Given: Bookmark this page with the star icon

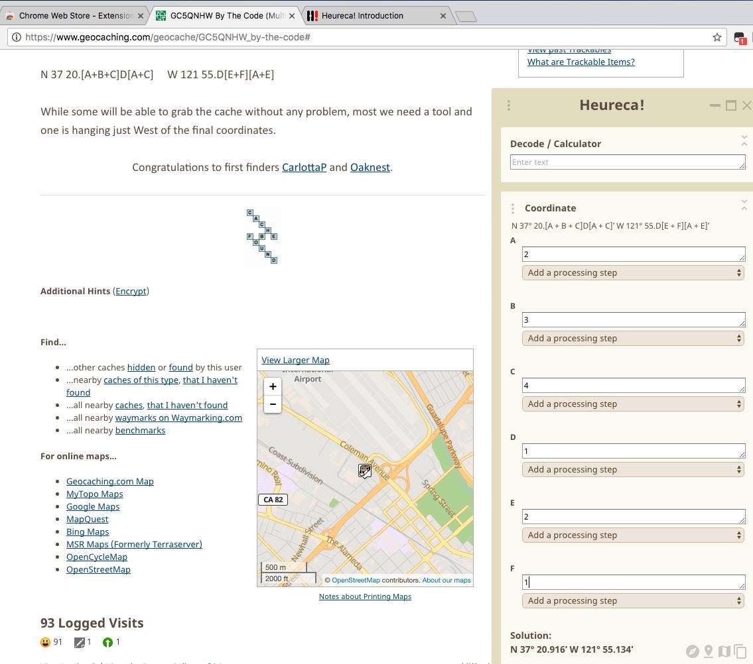Looking at the screenshot, I should point(717,37).
